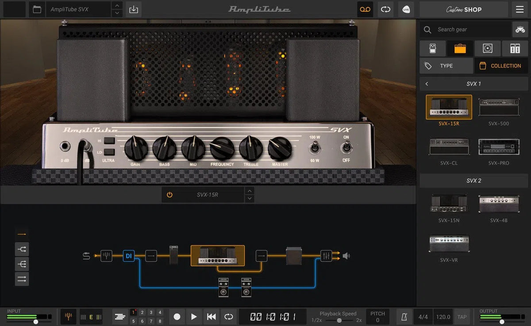Image resolution: width=531 pixels, height=326 pixels.
Task: Click the LIVE mode icon
Action: coord(405,9)
